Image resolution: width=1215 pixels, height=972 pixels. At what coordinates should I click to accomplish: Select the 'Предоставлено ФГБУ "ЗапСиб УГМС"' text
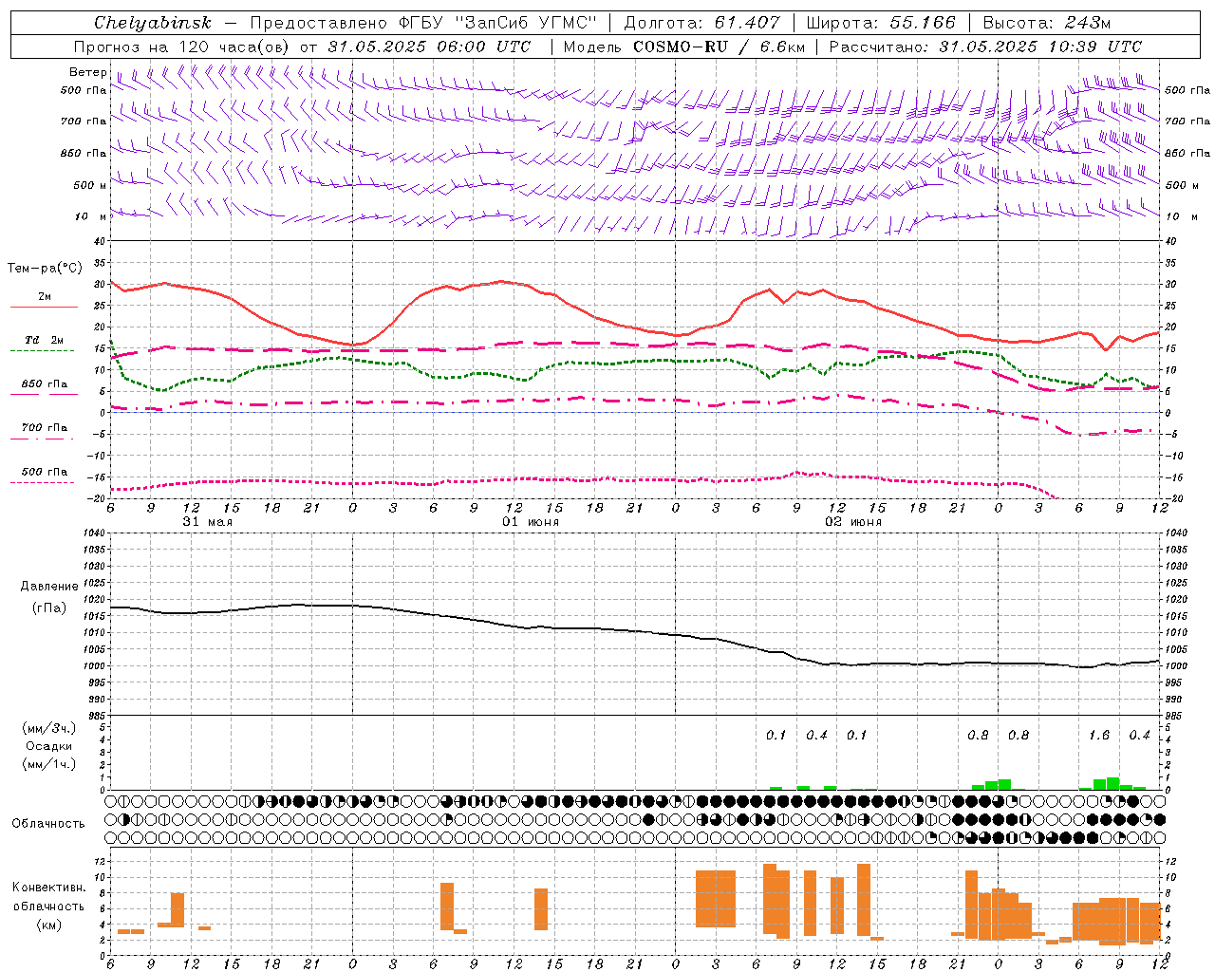click(424, 23)
